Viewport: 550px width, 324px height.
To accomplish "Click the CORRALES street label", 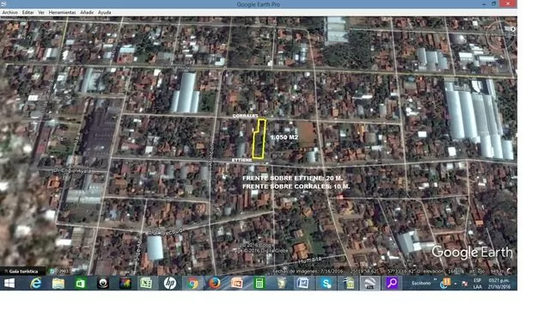I will [x=245, y=115].
